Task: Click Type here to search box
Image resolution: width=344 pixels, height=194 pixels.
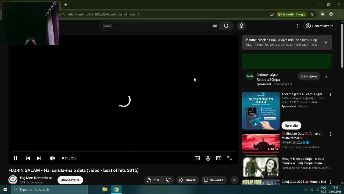Action: 49,189
